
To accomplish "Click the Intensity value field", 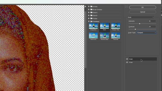I will (152, 21).
